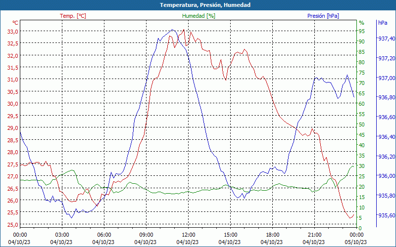396x247 pixels.
Task: Click the "05/10/23" date label
Action: click(x=355, y=242)
